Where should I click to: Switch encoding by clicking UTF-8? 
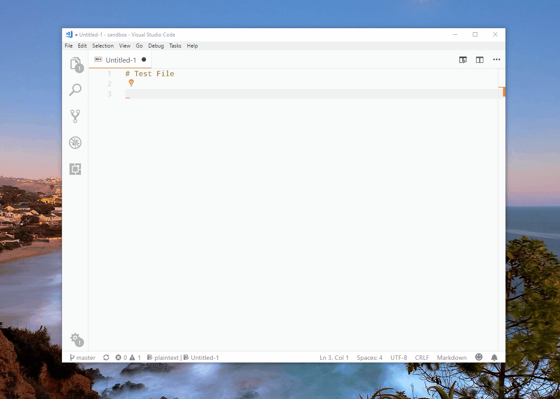tap(399, 357)
